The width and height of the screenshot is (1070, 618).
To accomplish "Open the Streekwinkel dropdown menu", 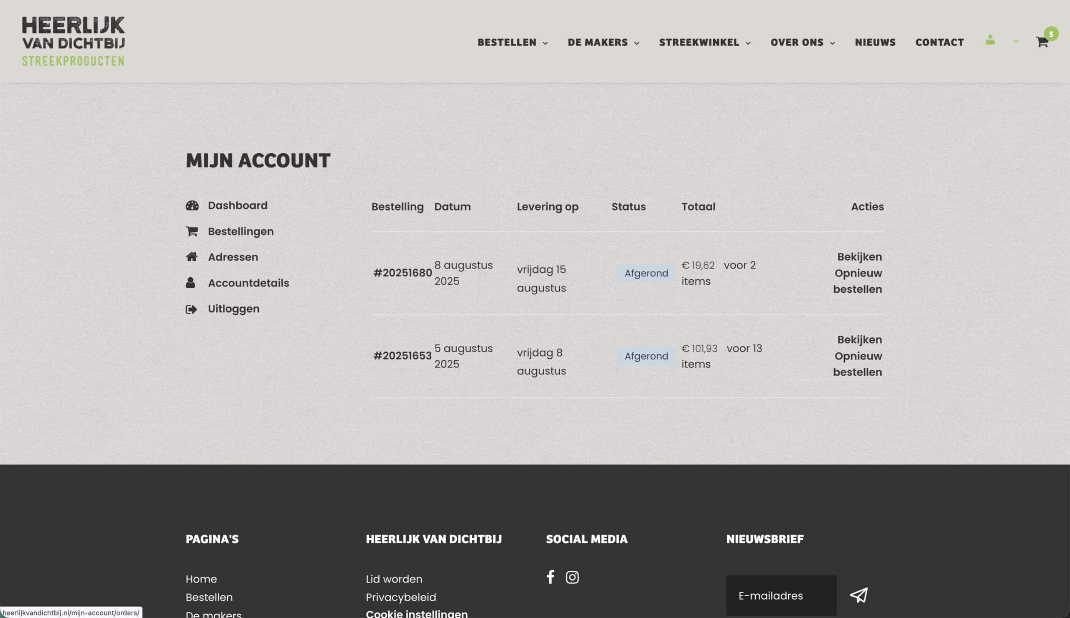I will coord(704,43).
